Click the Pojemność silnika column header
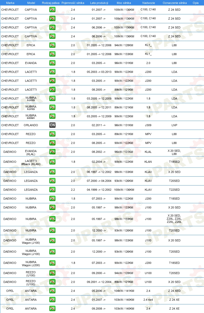 click(73, 3)
